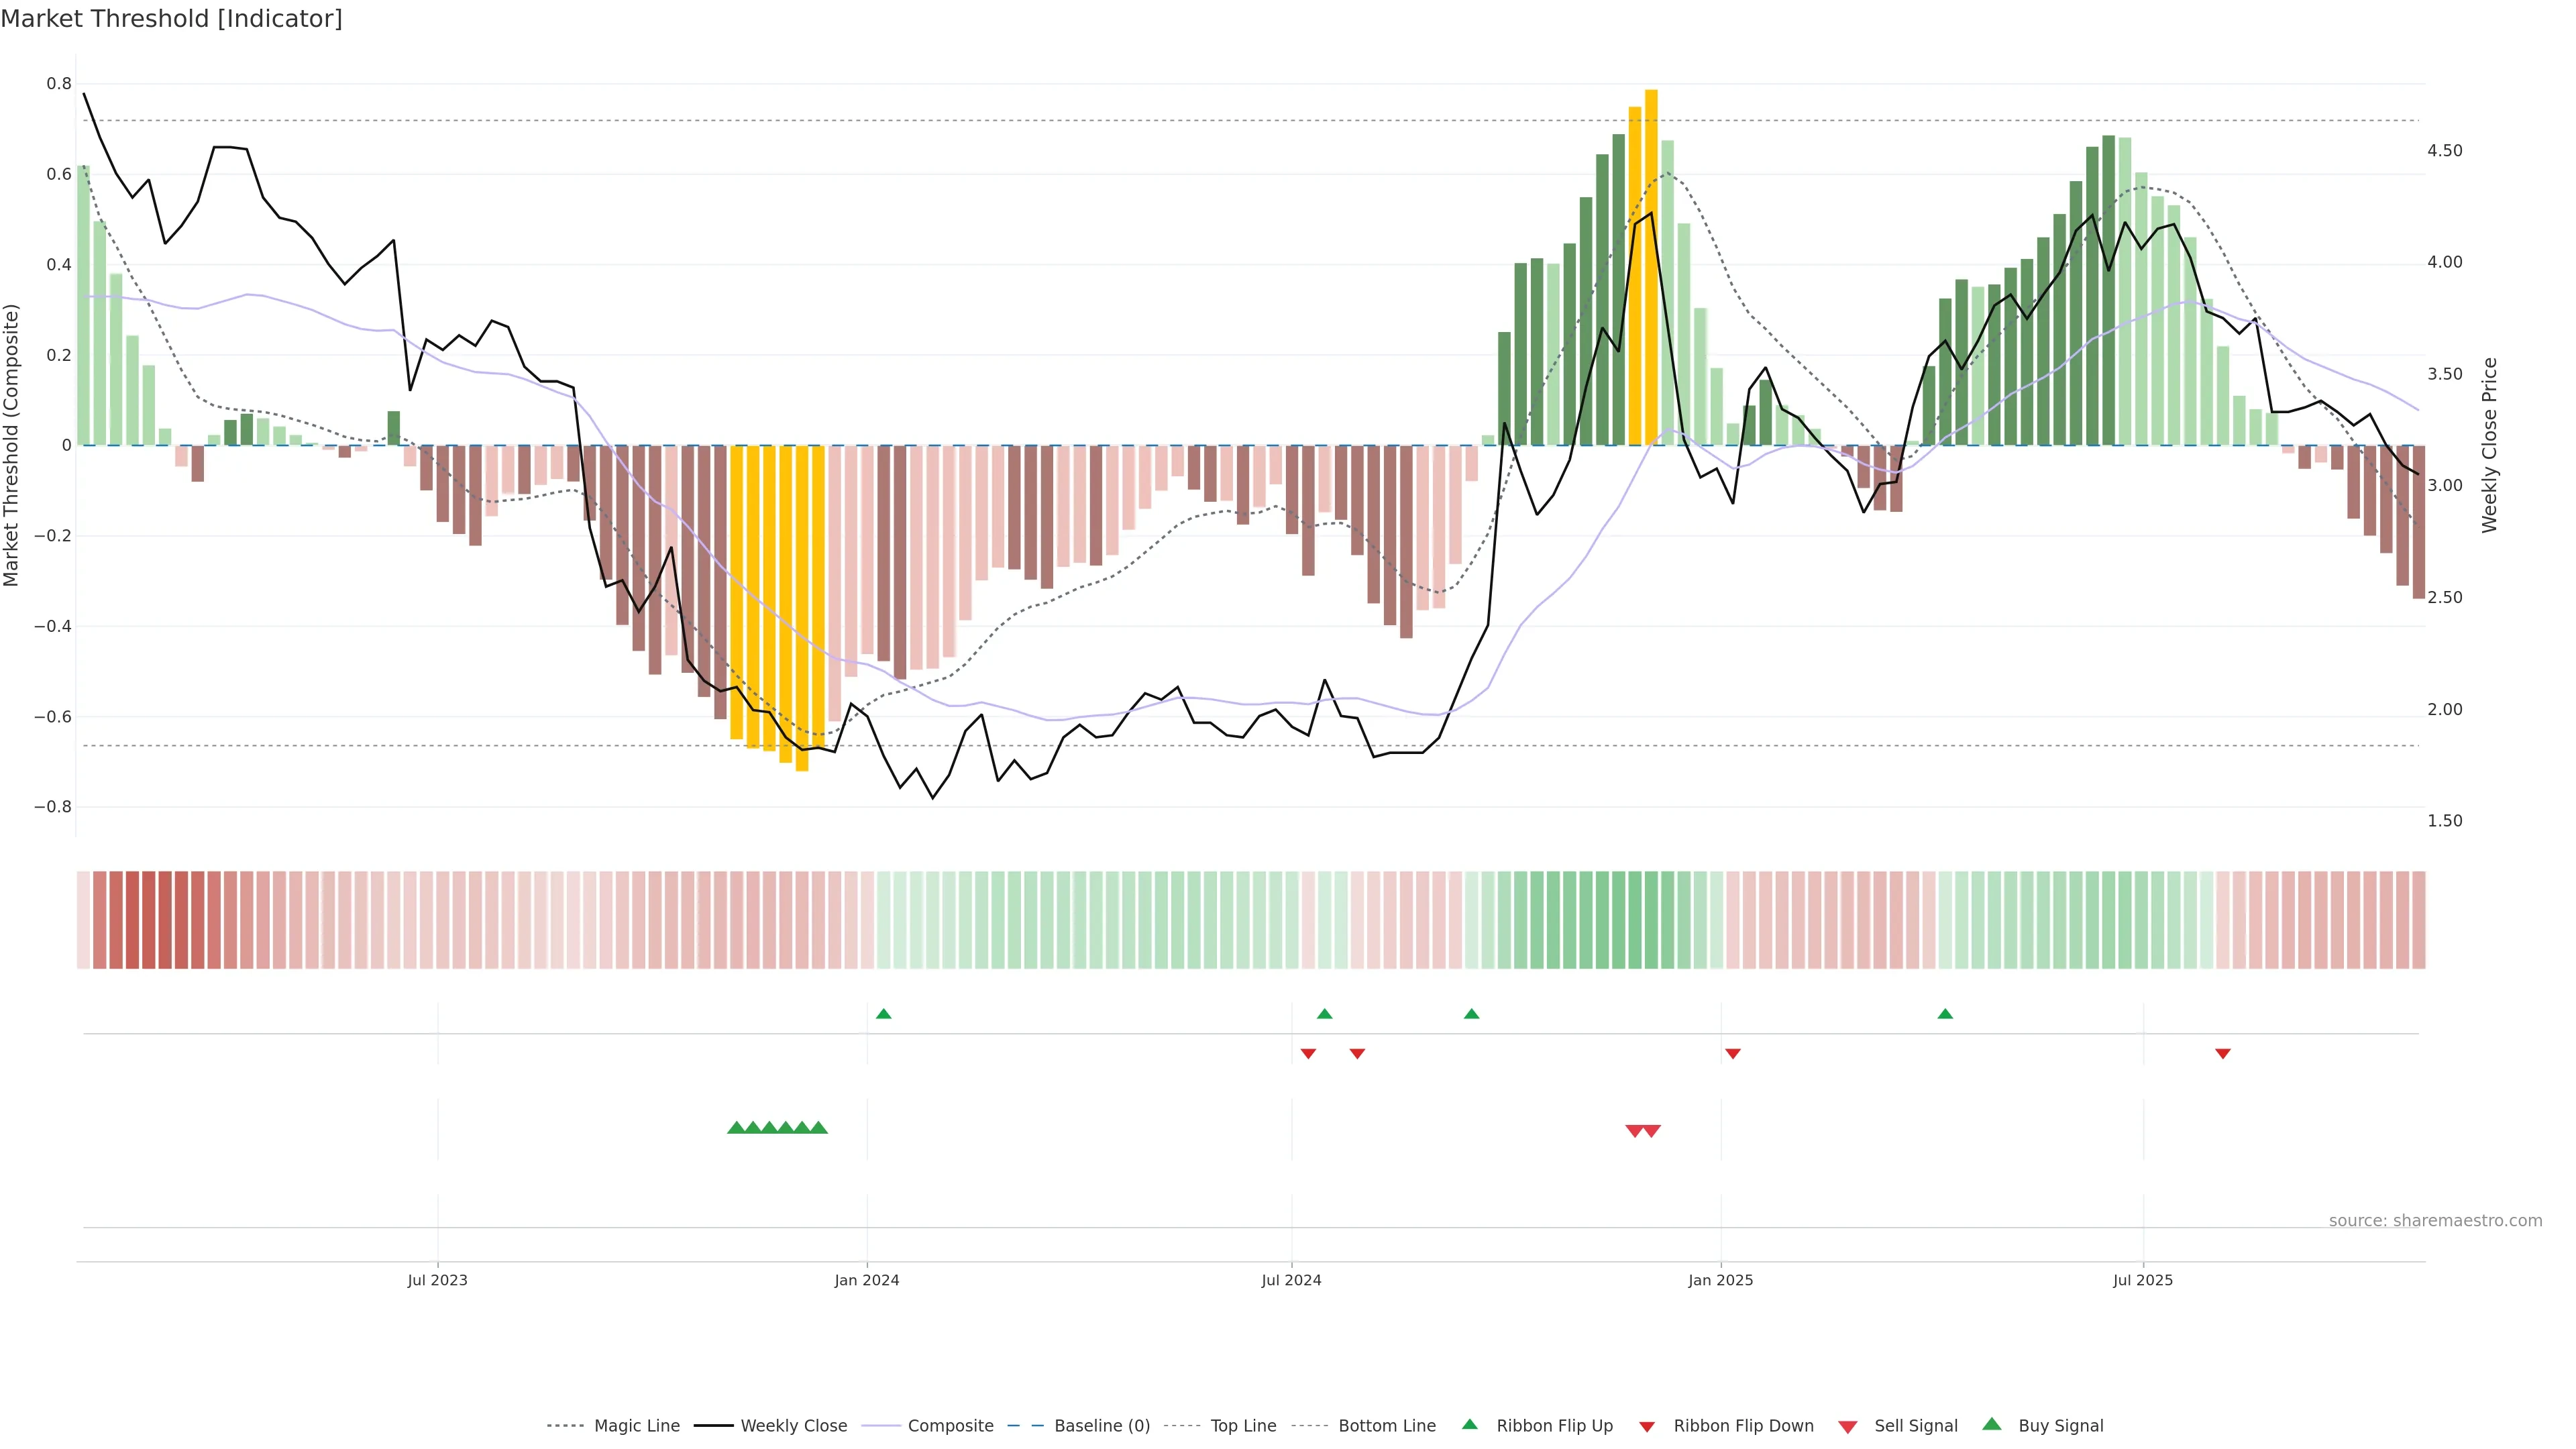Click the leftmost green Buy Signal triangle
This screenshot has height=1449, width=2576.
[736, 1128]
